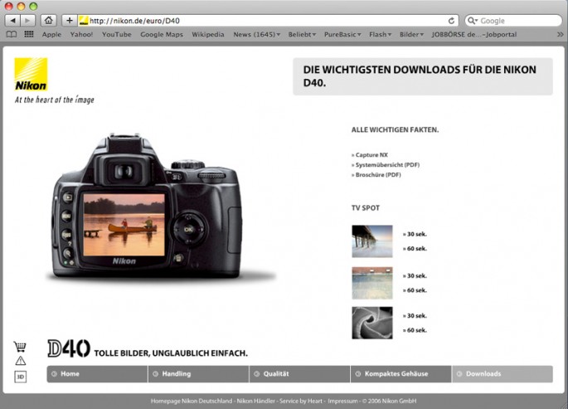Click the address bar URL field

pos(267,21)
